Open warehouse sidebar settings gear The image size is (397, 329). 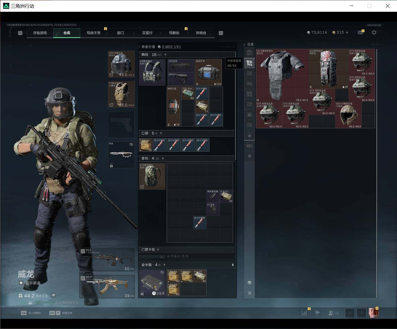click(x=249, y=156)
